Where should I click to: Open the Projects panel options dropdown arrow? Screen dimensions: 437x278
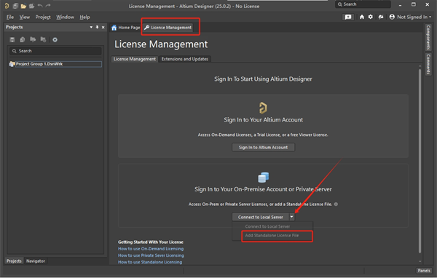tap(91, 28)
